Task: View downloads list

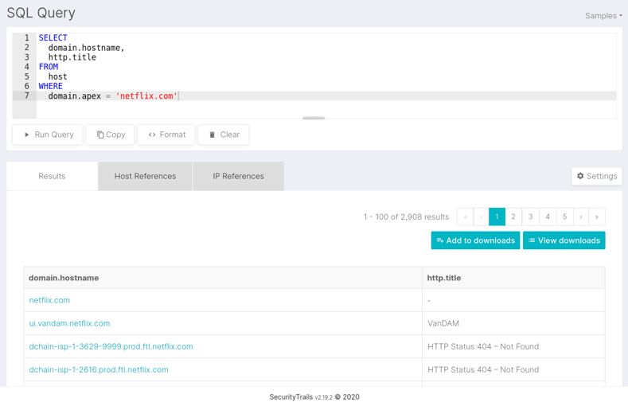Action: (x=564, y=240)
